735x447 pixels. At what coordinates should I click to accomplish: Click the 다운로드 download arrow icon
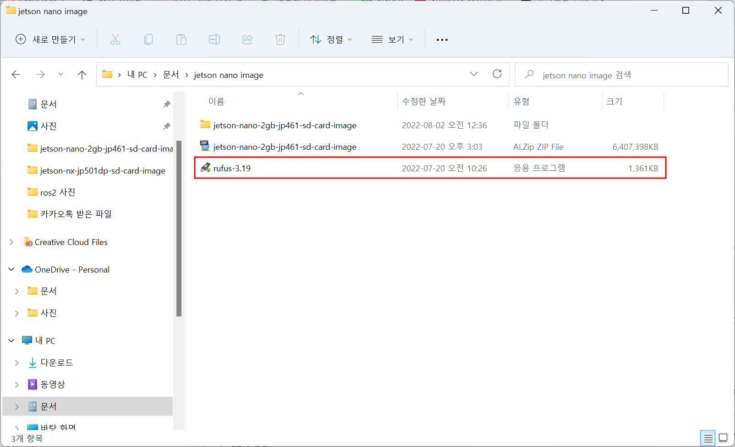pyautogui.click(x=33, y=363)
